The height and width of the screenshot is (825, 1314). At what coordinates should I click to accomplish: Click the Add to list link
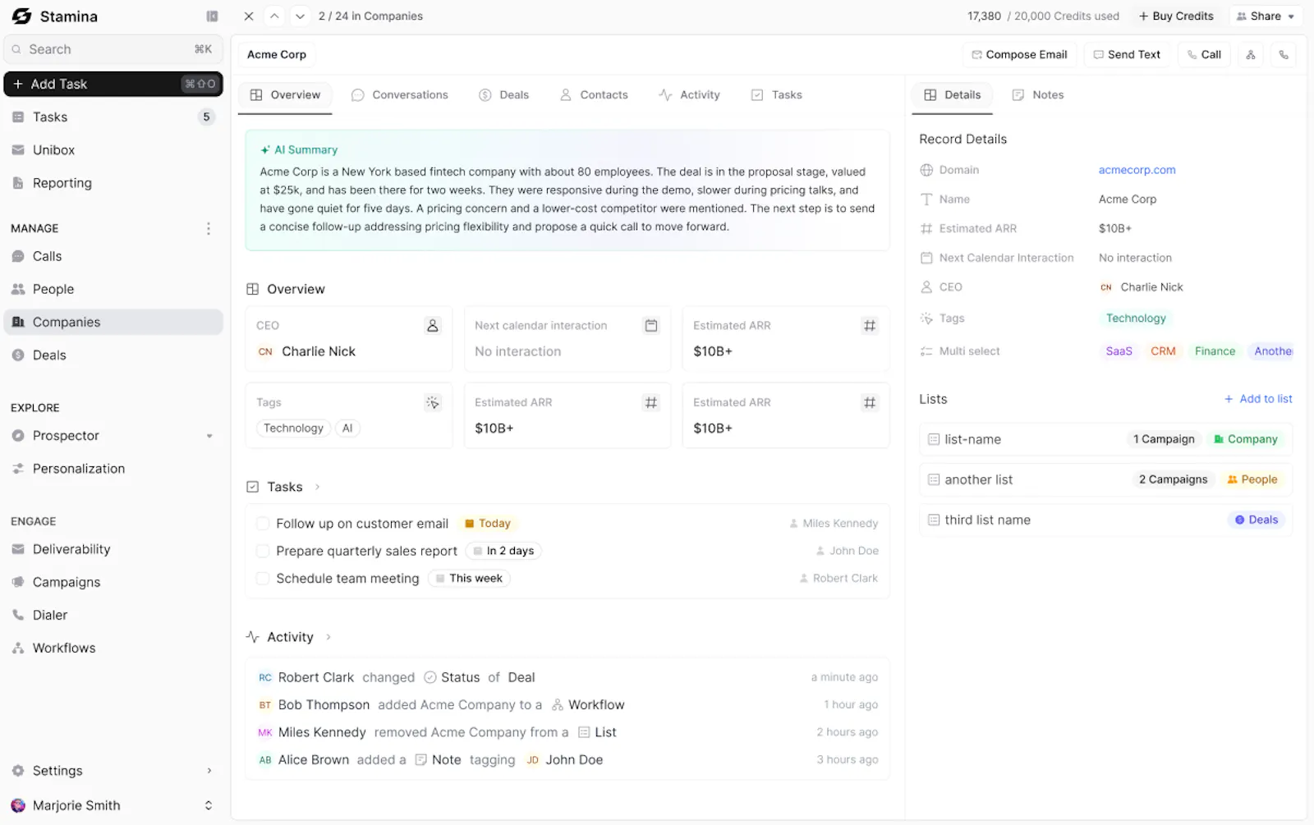pyautogui.click(x=1258, y=399)
